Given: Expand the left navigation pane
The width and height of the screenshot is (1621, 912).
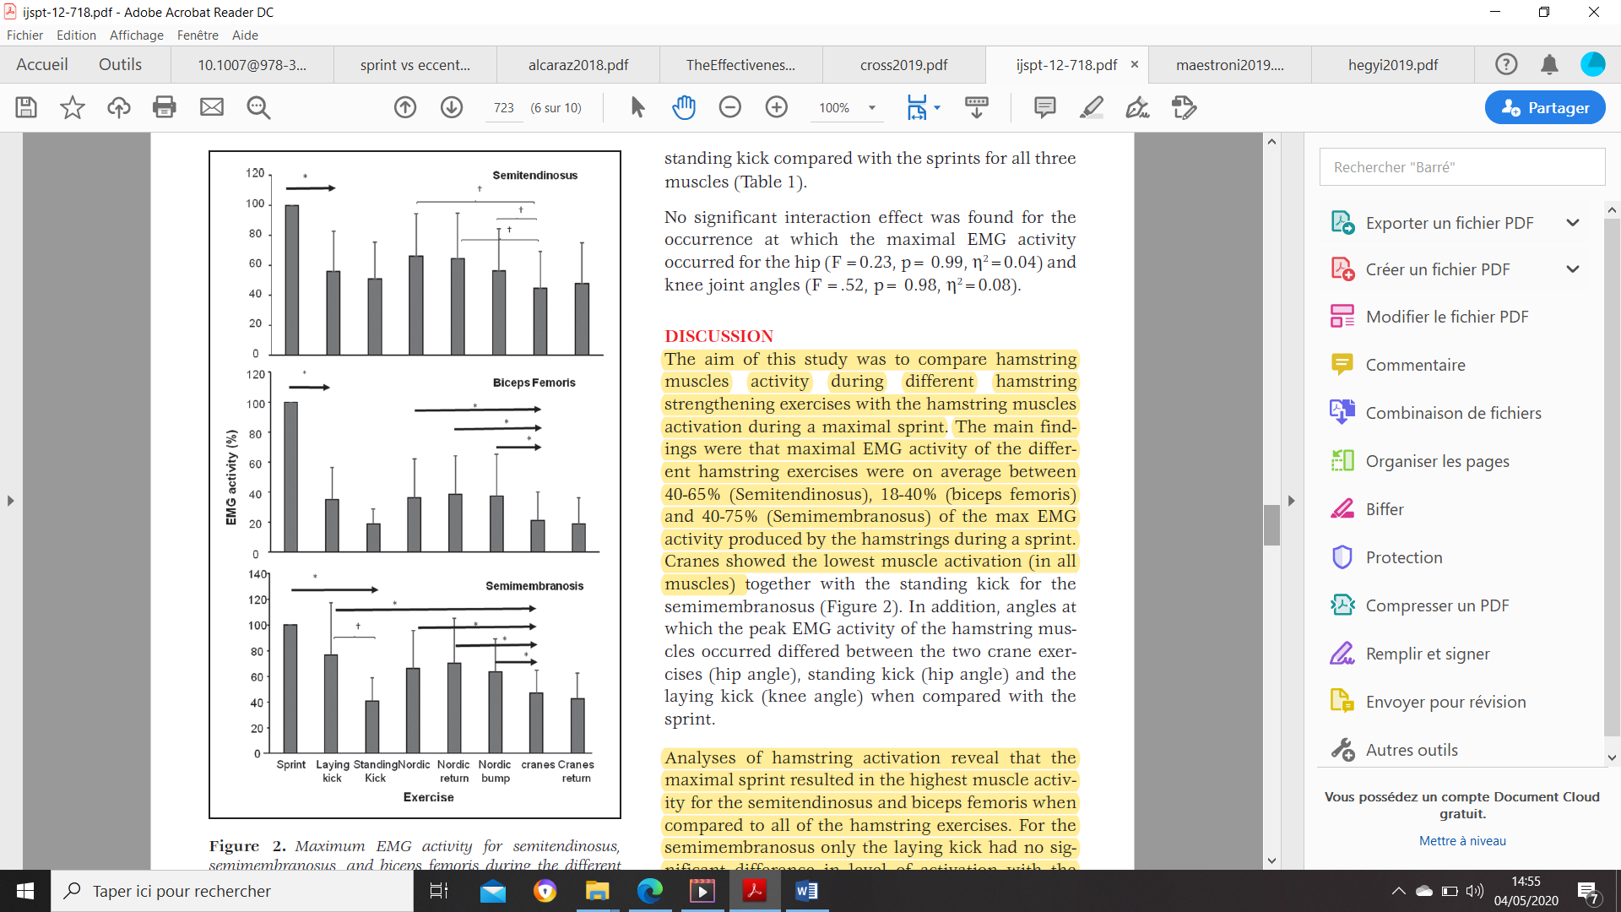Looking at the screenshot, I should (x=10, y=501).
